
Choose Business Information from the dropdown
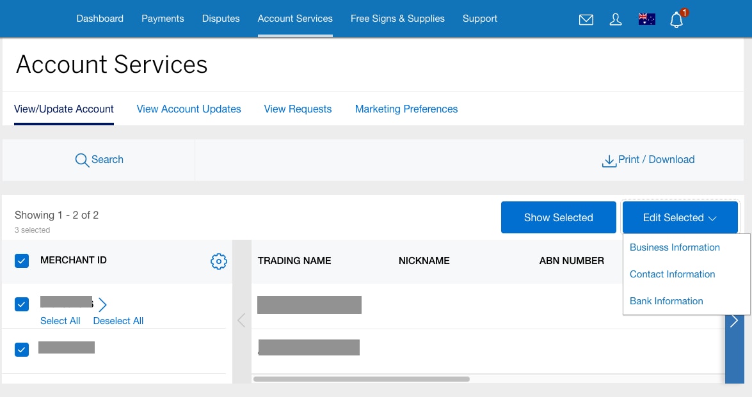point(675,247)
